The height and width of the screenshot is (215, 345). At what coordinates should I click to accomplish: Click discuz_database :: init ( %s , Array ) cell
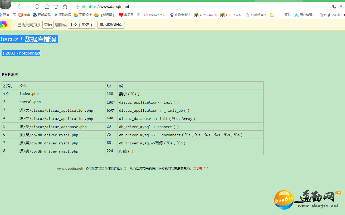(191, 118)
